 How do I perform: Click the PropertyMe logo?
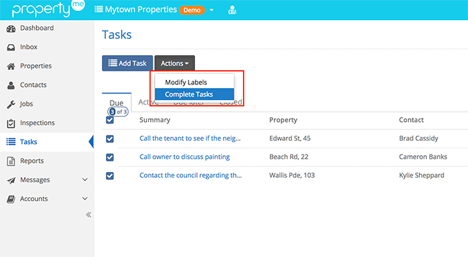point(48,8)
